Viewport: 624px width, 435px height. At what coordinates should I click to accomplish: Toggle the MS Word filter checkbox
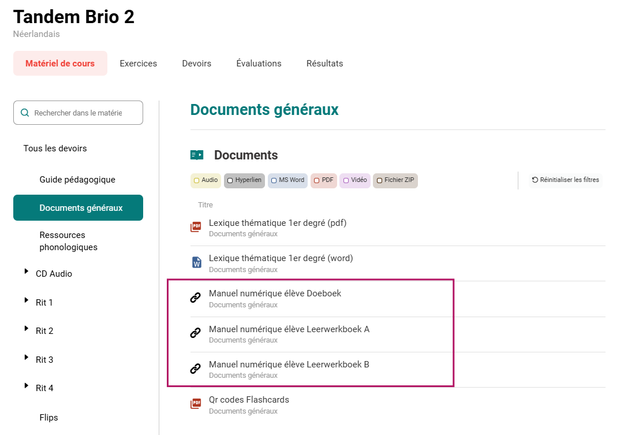274,180
